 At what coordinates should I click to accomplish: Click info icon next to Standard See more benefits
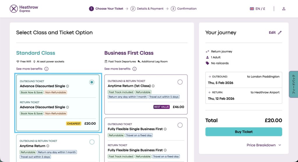click(46, 69)
